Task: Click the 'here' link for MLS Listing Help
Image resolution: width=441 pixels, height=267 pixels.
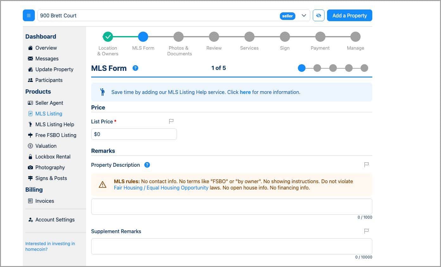Action: pyautogui.click(x=245, y=92)
